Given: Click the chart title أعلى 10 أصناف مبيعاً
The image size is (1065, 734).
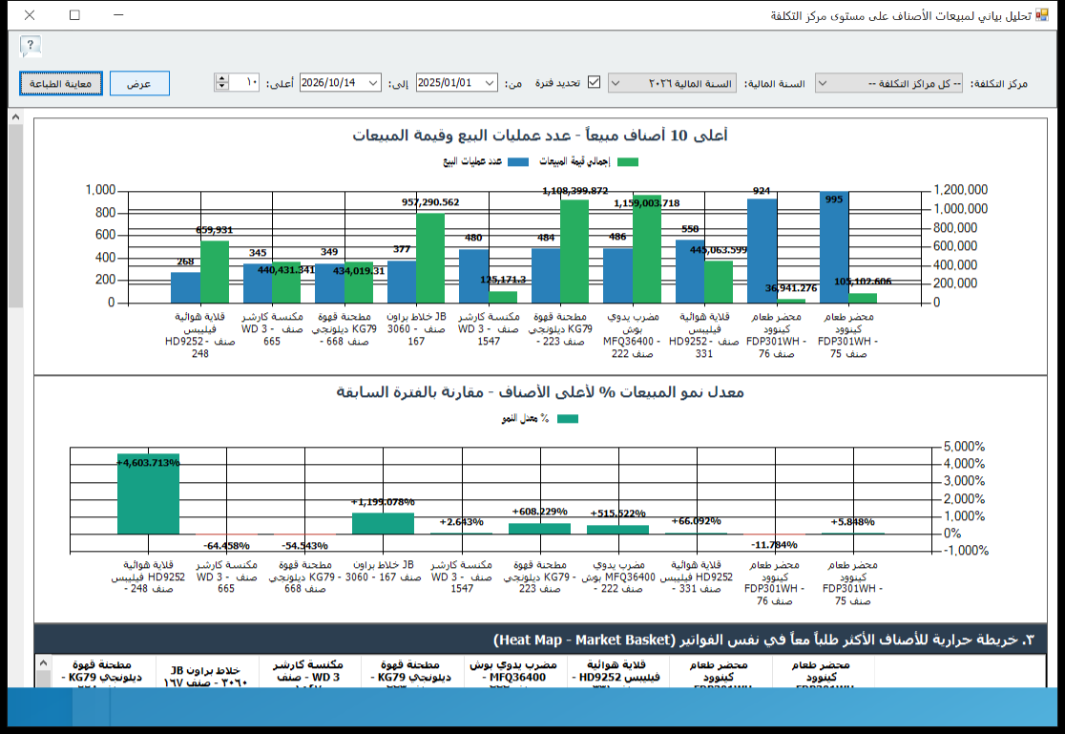Looking at the screenshot, I should click(x=540, y=136).
